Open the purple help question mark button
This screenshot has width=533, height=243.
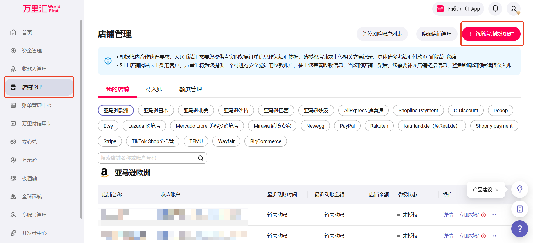click(519, 229)
